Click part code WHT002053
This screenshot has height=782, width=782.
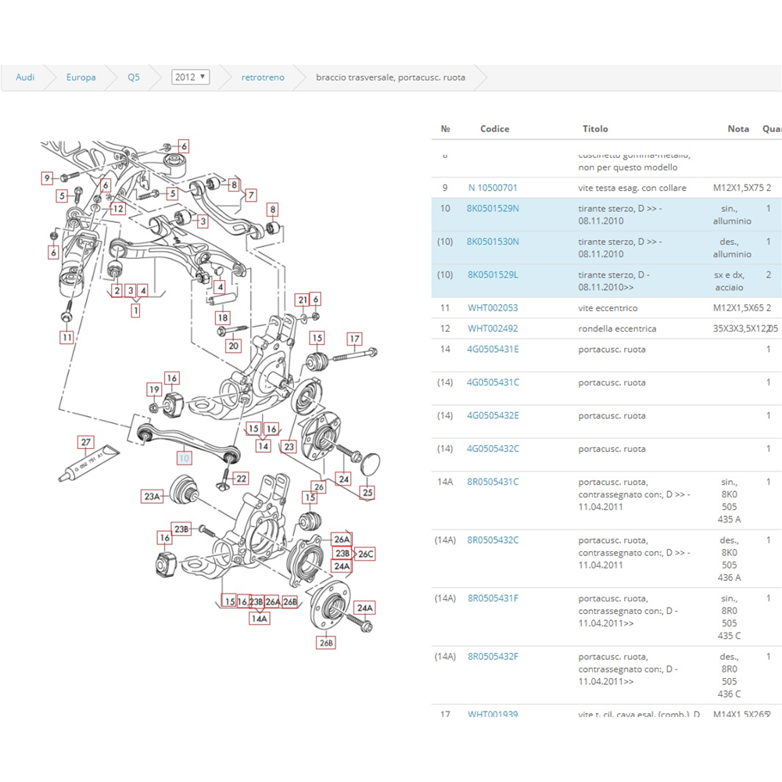[x=493, y=308]
